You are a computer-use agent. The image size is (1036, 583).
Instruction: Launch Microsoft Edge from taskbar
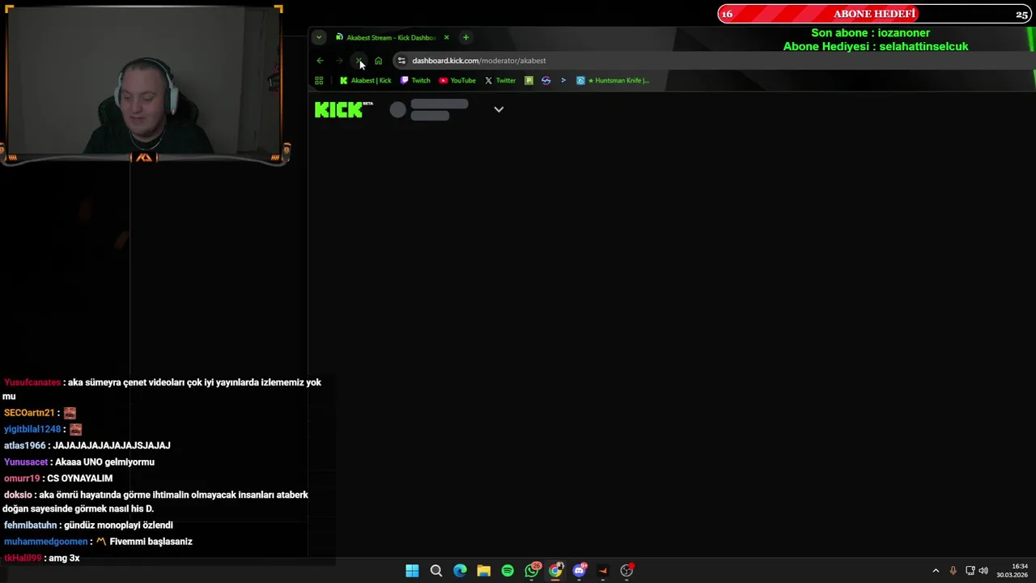pos(460,571)
